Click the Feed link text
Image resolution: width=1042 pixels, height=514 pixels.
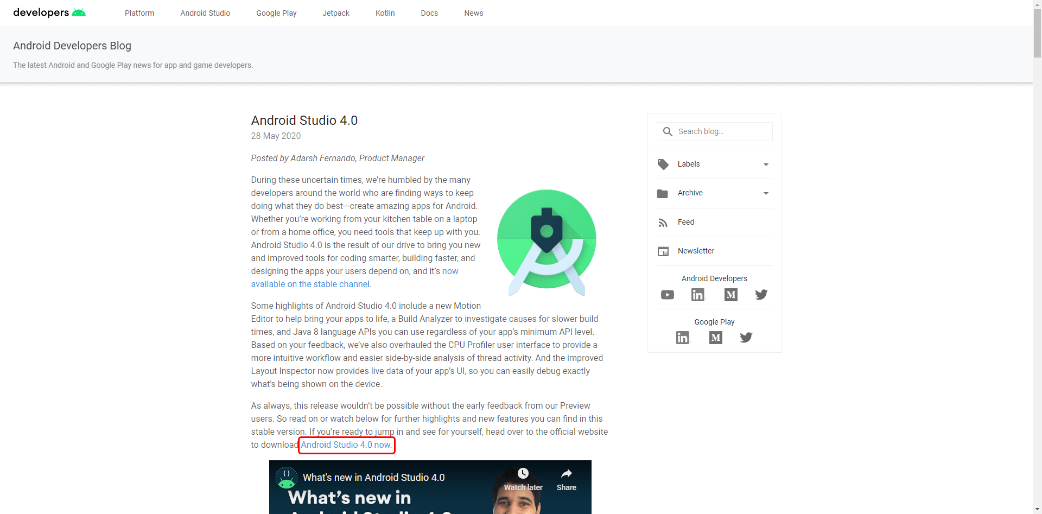coord(686,222)
